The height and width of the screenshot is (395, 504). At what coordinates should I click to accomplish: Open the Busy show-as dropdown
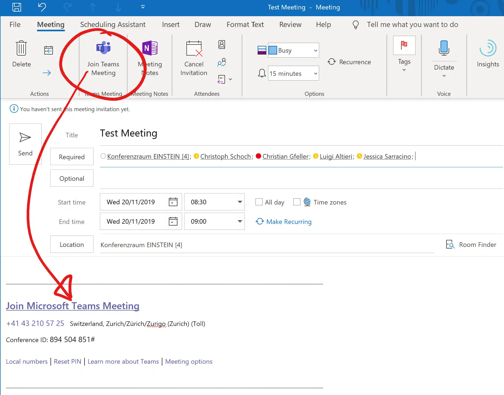tap(294, 50)
